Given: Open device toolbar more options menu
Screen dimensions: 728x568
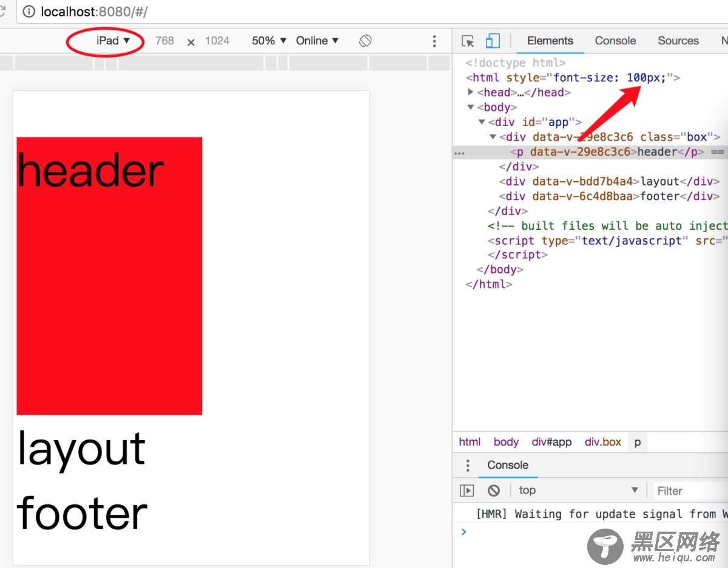Looking at the screenshot, I should point(434,41).
